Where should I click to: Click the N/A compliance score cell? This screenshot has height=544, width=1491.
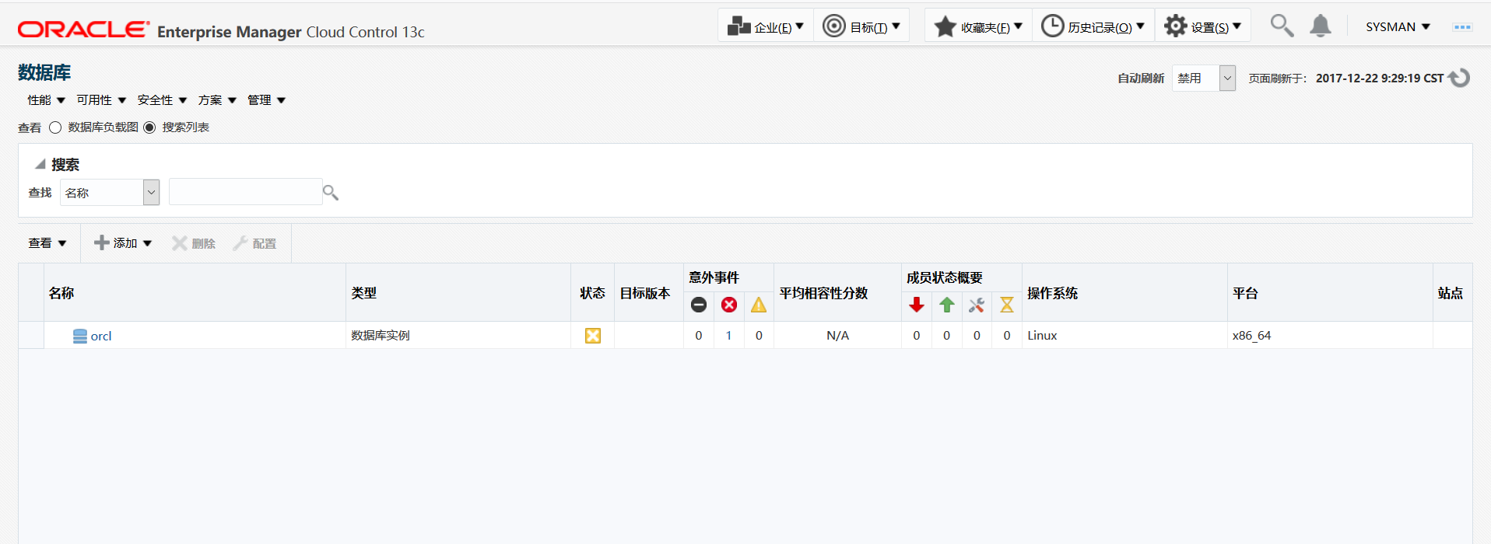click(x=837, y=336)
